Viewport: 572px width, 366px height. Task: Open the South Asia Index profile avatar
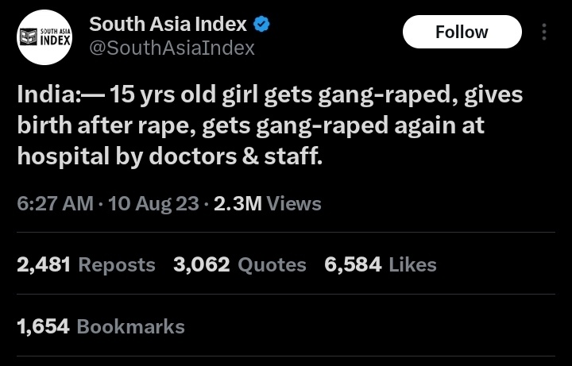point(45,37)
